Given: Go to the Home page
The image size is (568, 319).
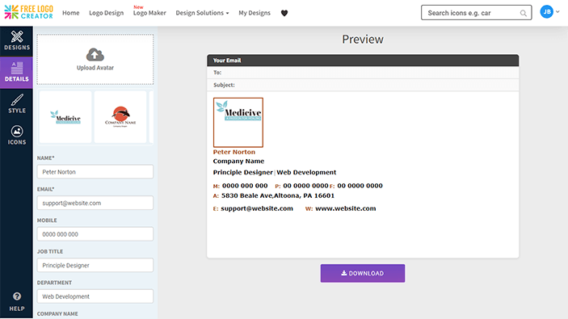Looking at the screenshot, I should click(x=70, y=13).
